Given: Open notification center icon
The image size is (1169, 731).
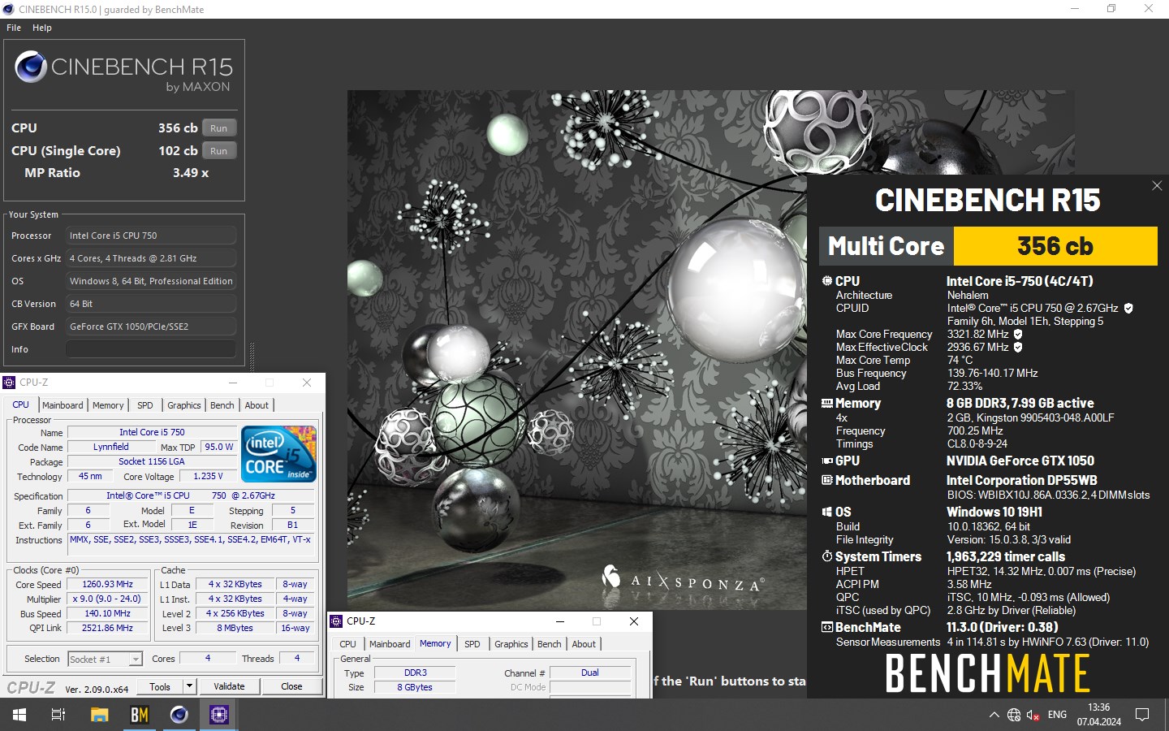Looking at the screenshot, I should point(1142,715).
